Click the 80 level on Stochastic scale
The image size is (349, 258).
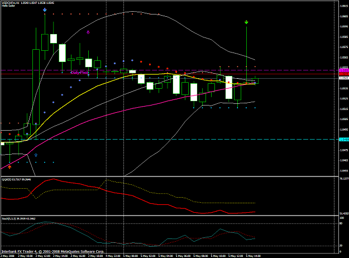[x=341, y=223]
